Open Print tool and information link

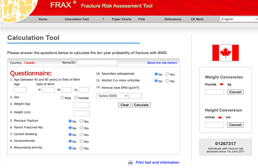(x=158, y=162)
